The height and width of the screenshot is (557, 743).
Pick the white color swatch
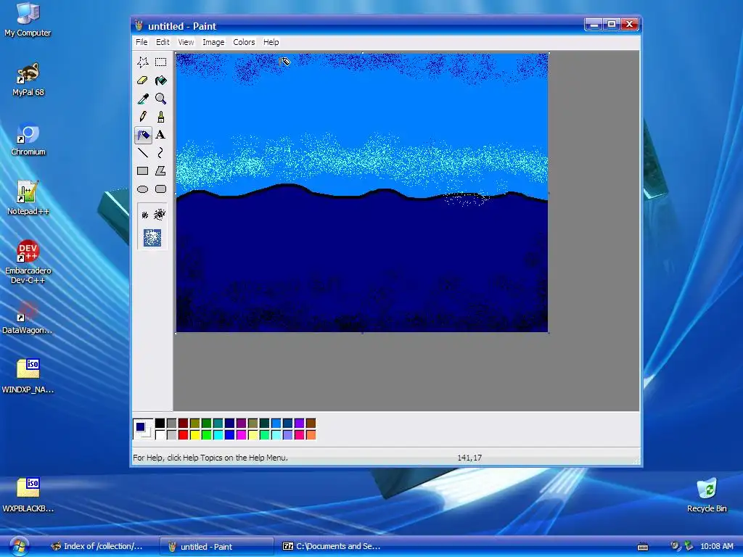pos(160,435)
